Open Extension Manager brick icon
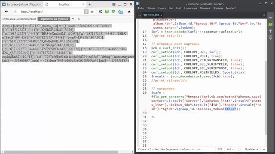 [270, 24]
